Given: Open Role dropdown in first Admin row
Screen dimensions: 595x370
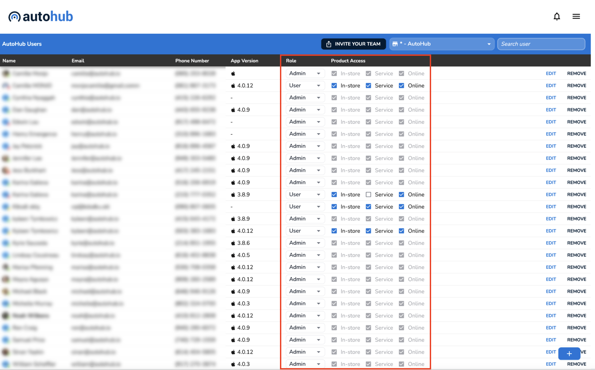Looking at the screenshot, I should tap(305, 74).
